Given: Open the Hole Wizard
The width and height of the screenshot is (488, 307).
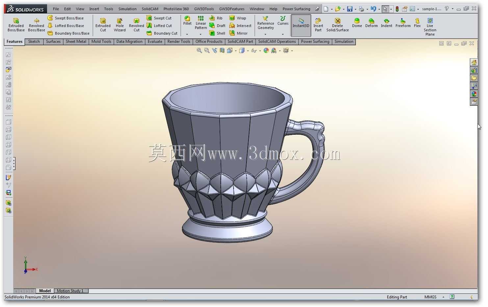Looking at the screenshot, I should tap(120, 25).
